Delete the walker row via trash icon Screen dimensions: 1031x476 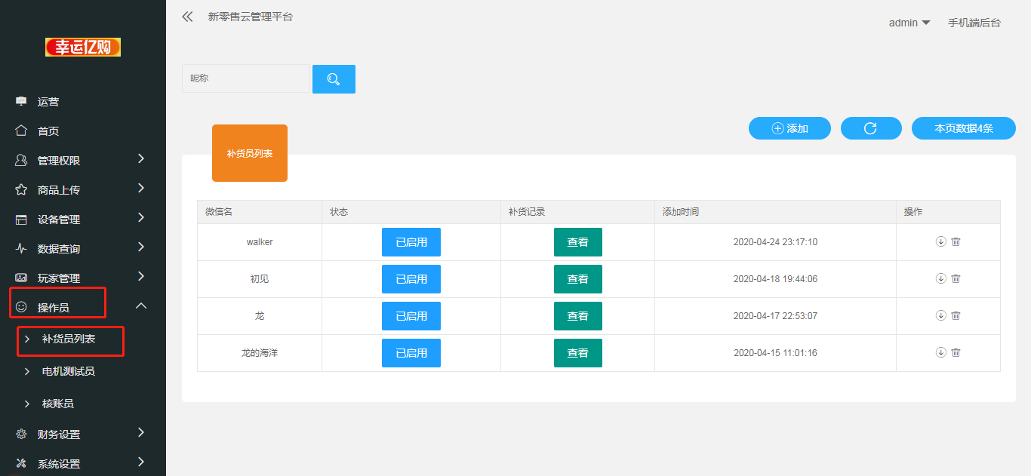coord(956,242)
